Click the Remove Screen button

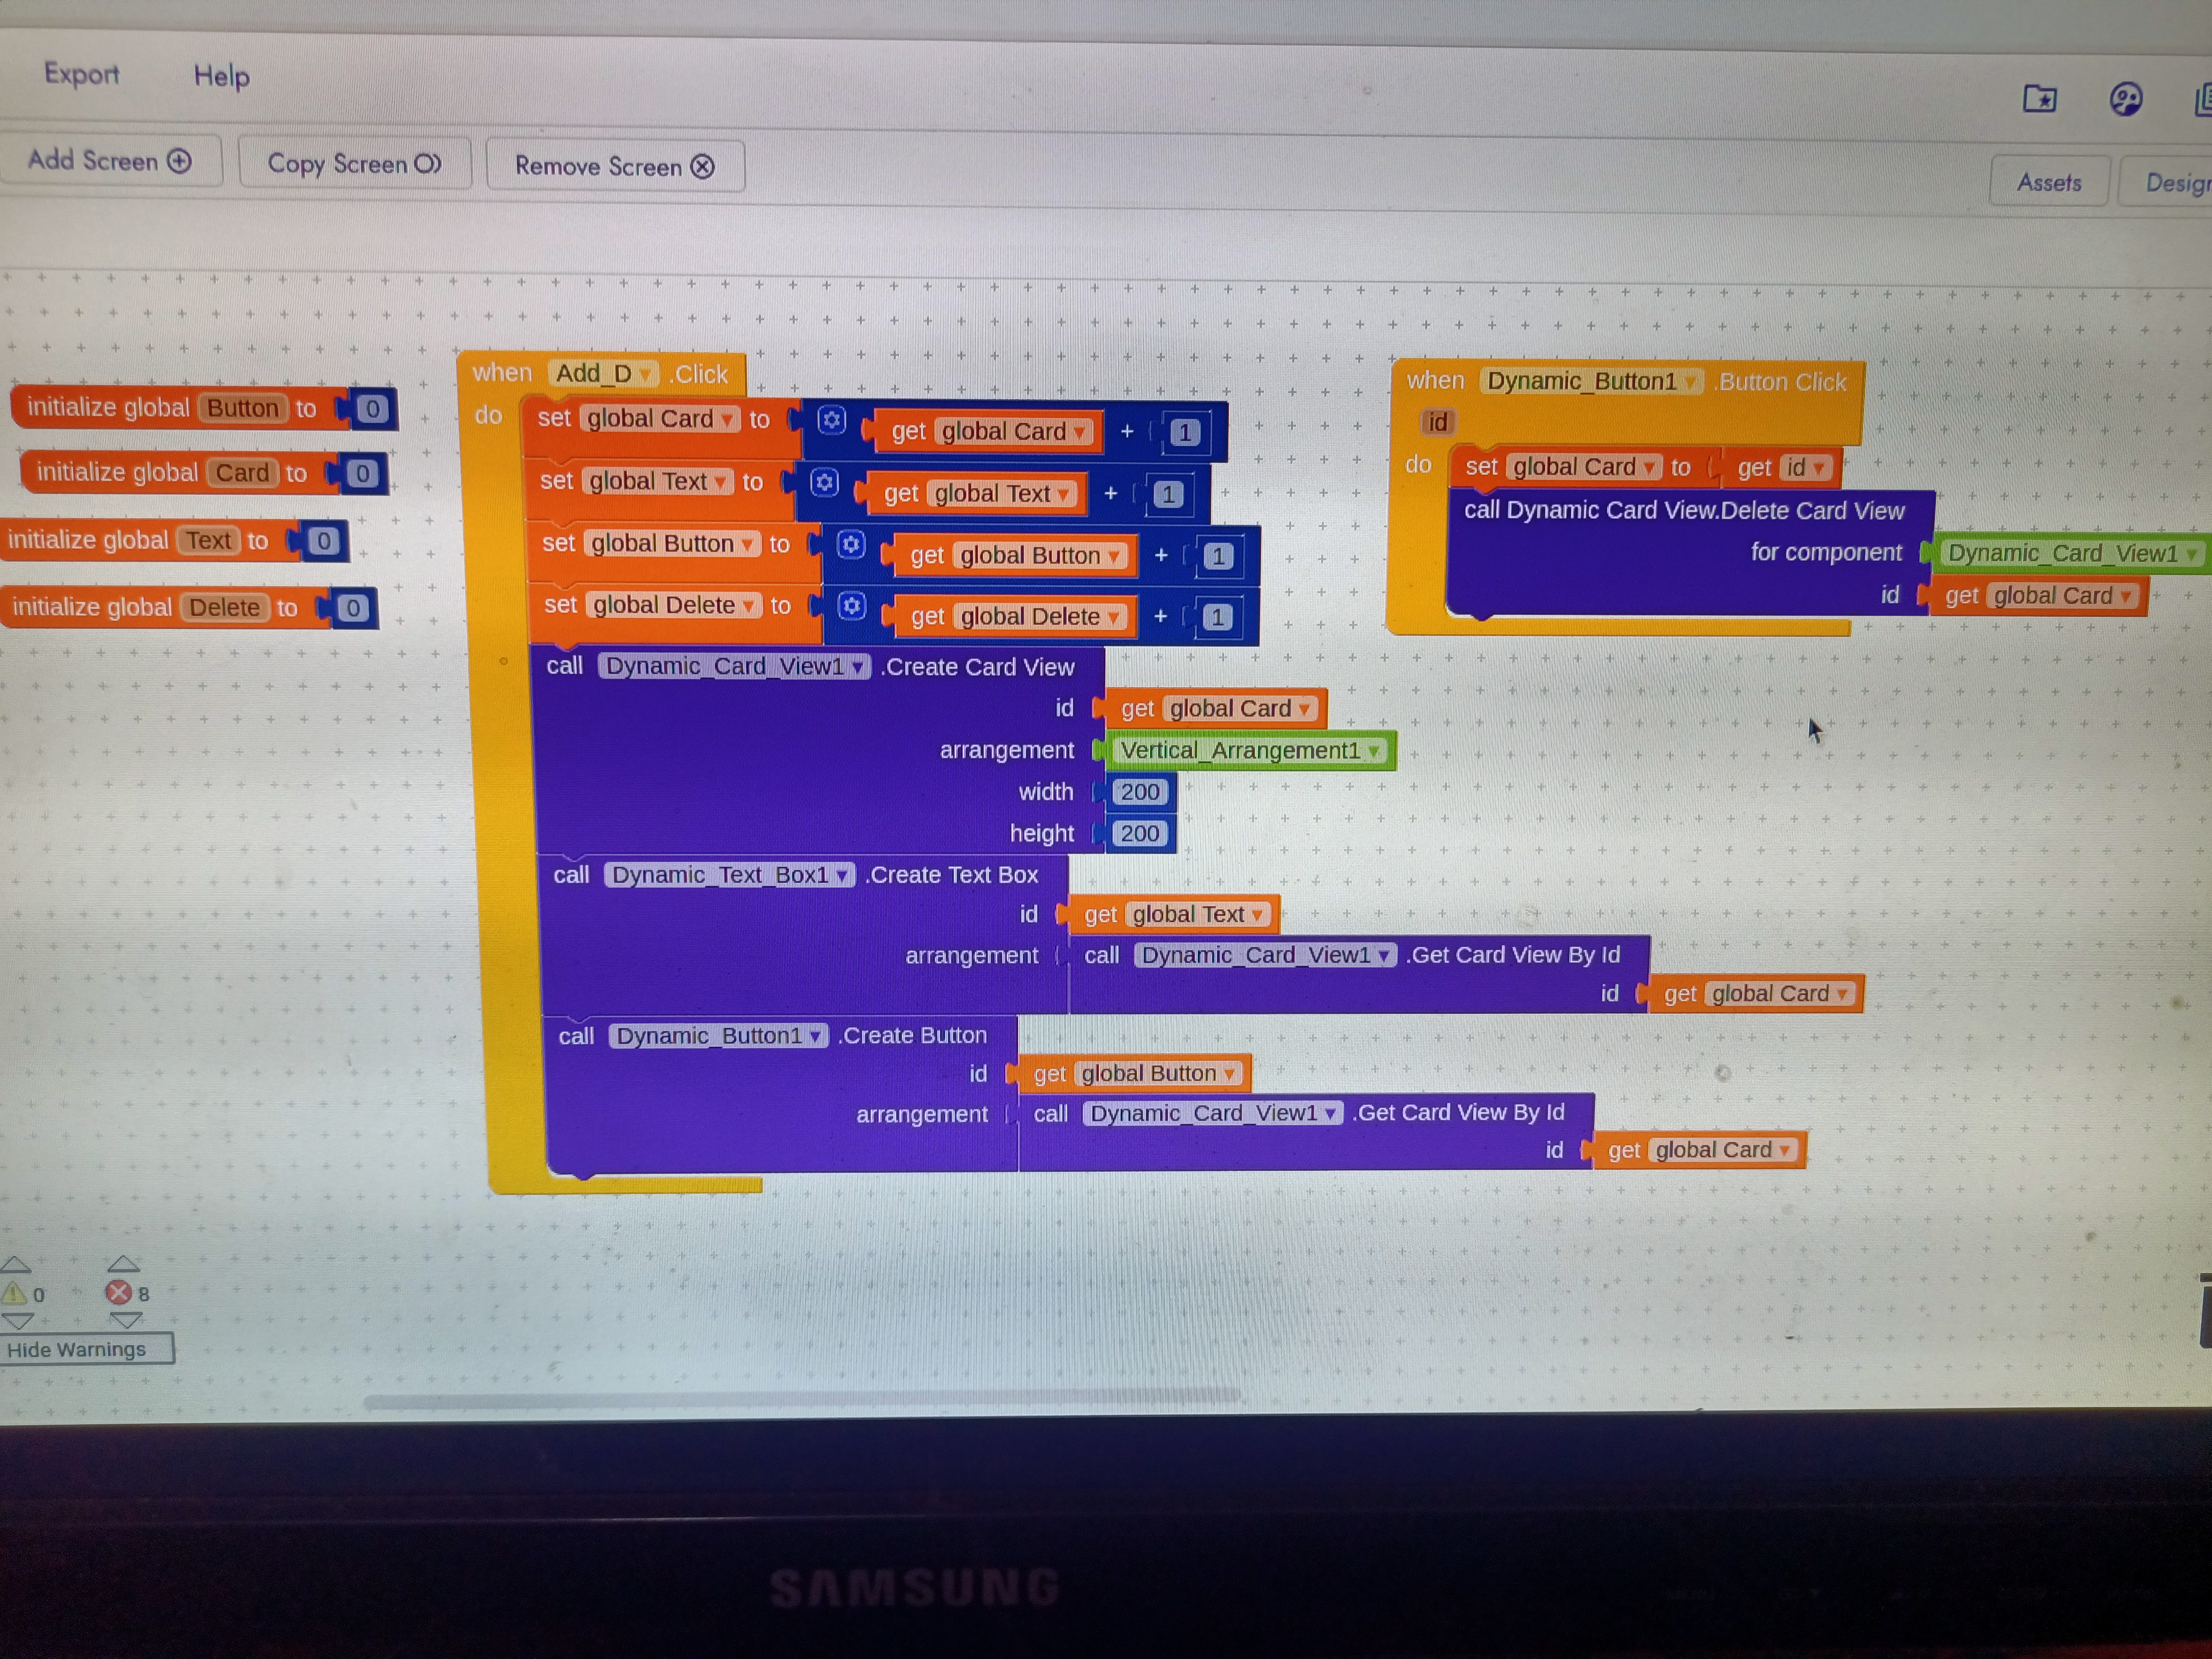614,166
